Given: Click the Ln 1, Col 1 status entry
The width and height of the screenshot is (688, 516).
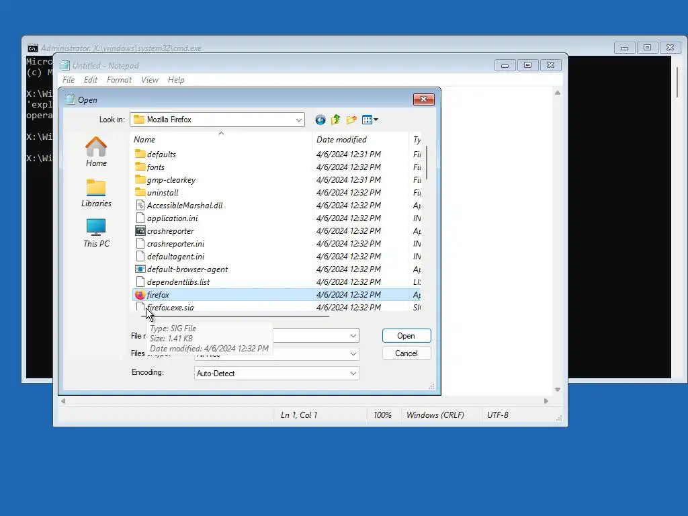Looking at the screenshot, I should pos(299,415).
